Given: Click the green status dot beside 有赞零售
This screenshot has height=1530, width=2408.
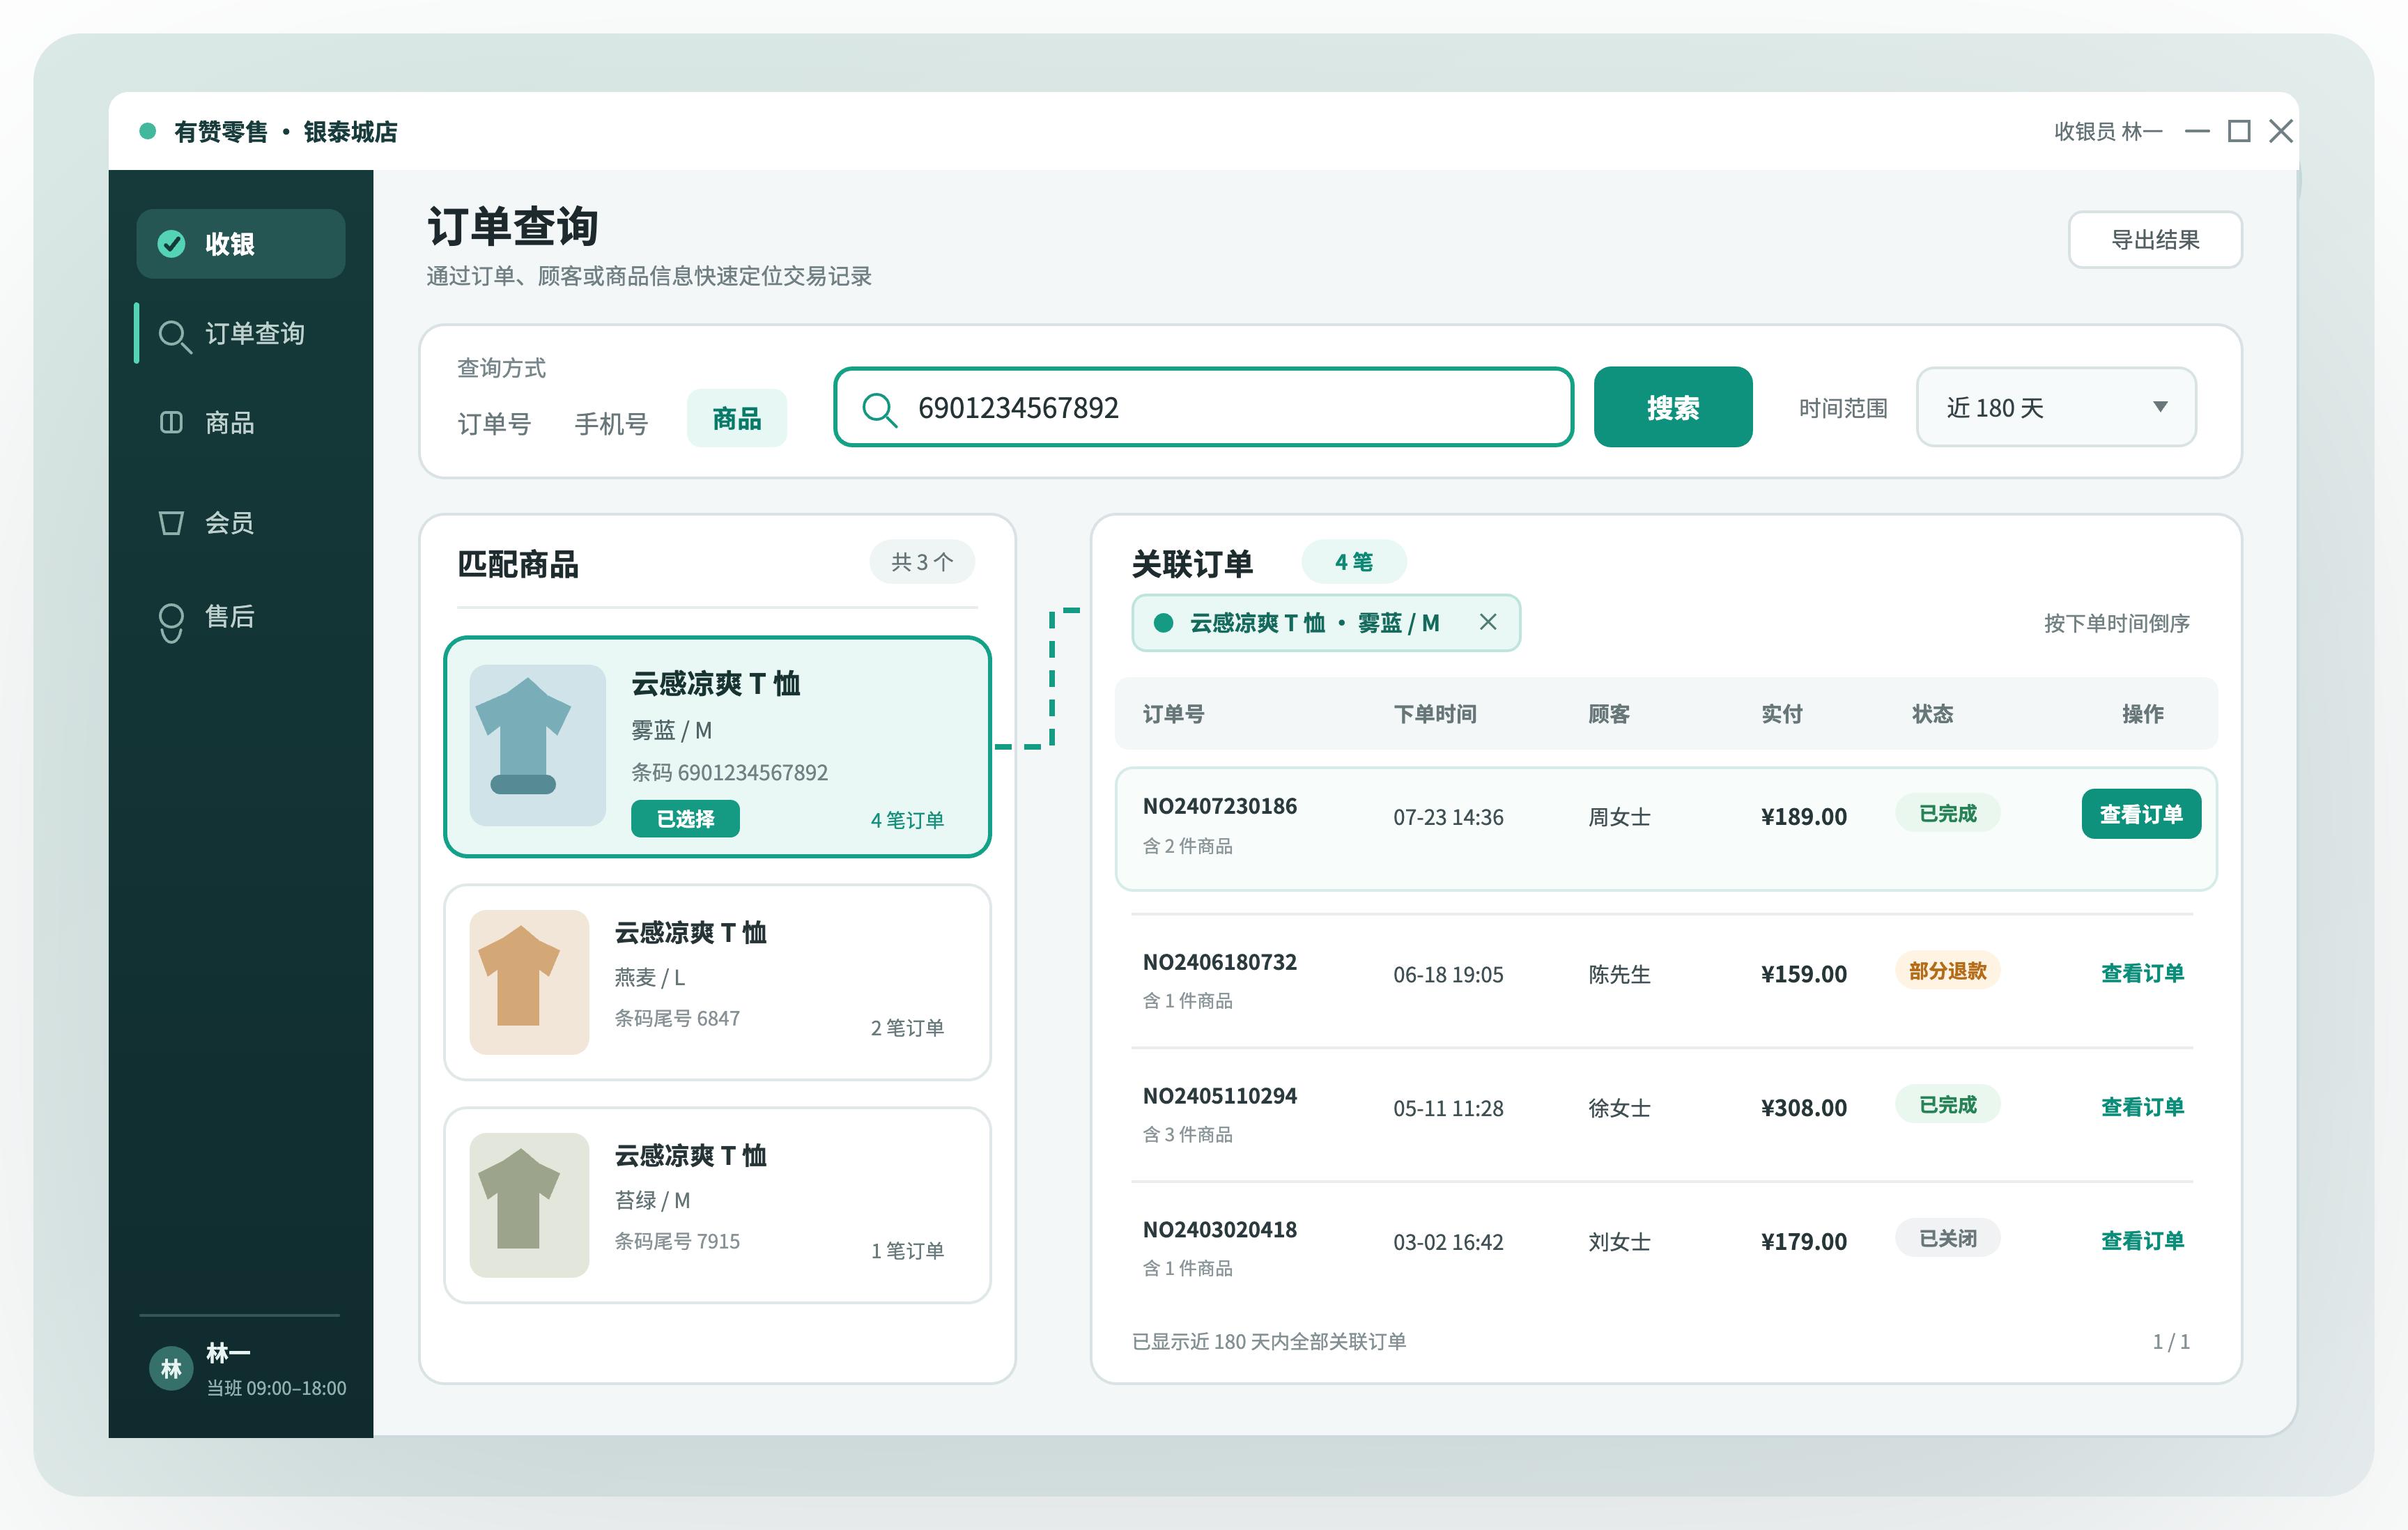Looking at the screenshot, I should [148, 131].
